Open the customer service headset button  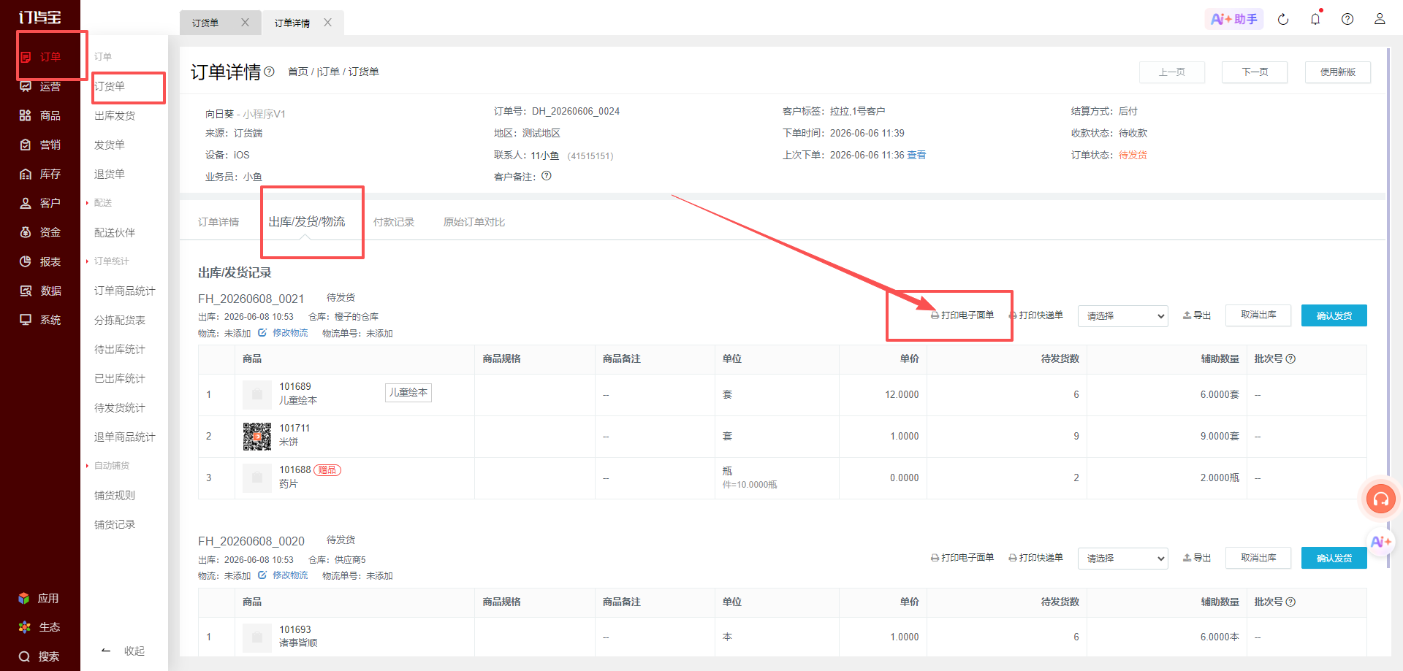(x=1381, y=499)
